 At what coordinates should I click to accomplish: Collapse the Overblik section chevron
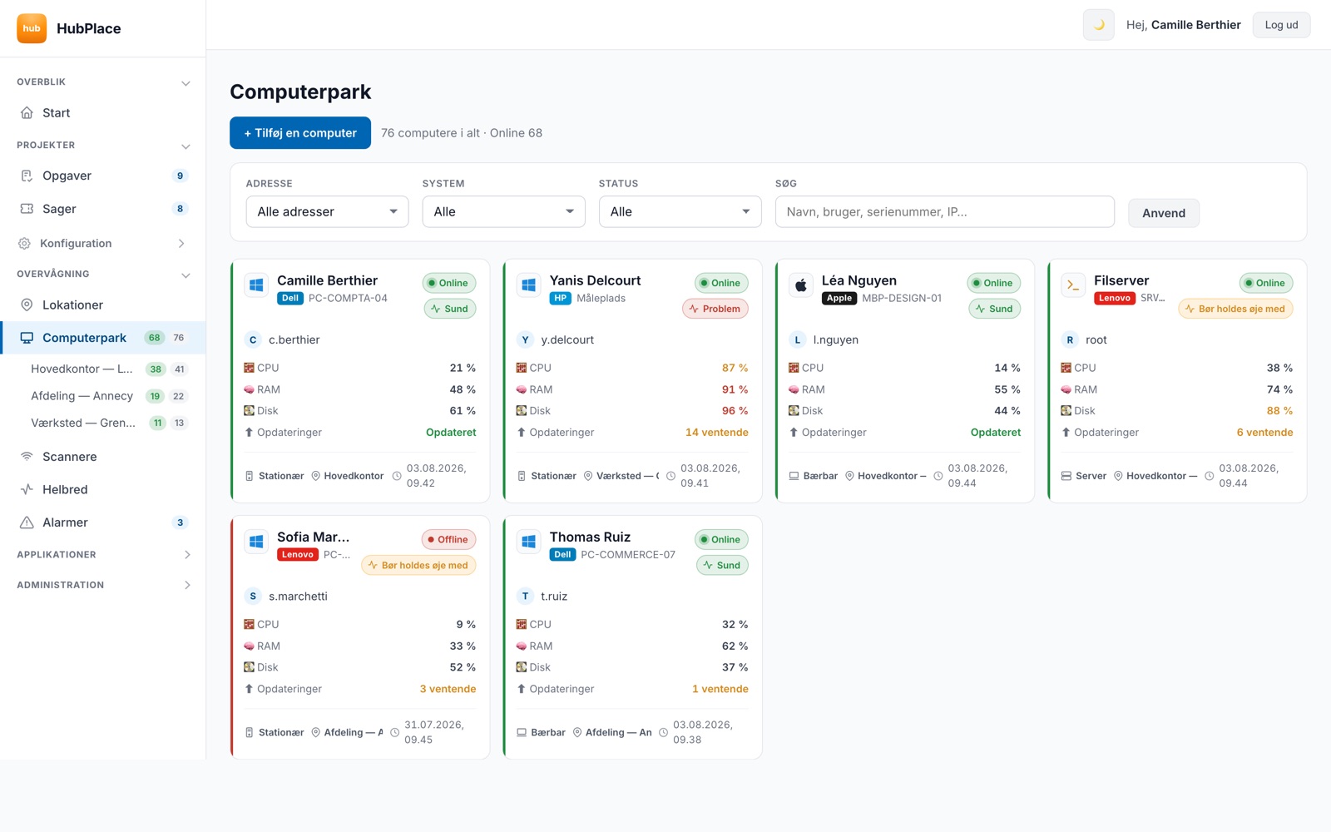[186, 82]
